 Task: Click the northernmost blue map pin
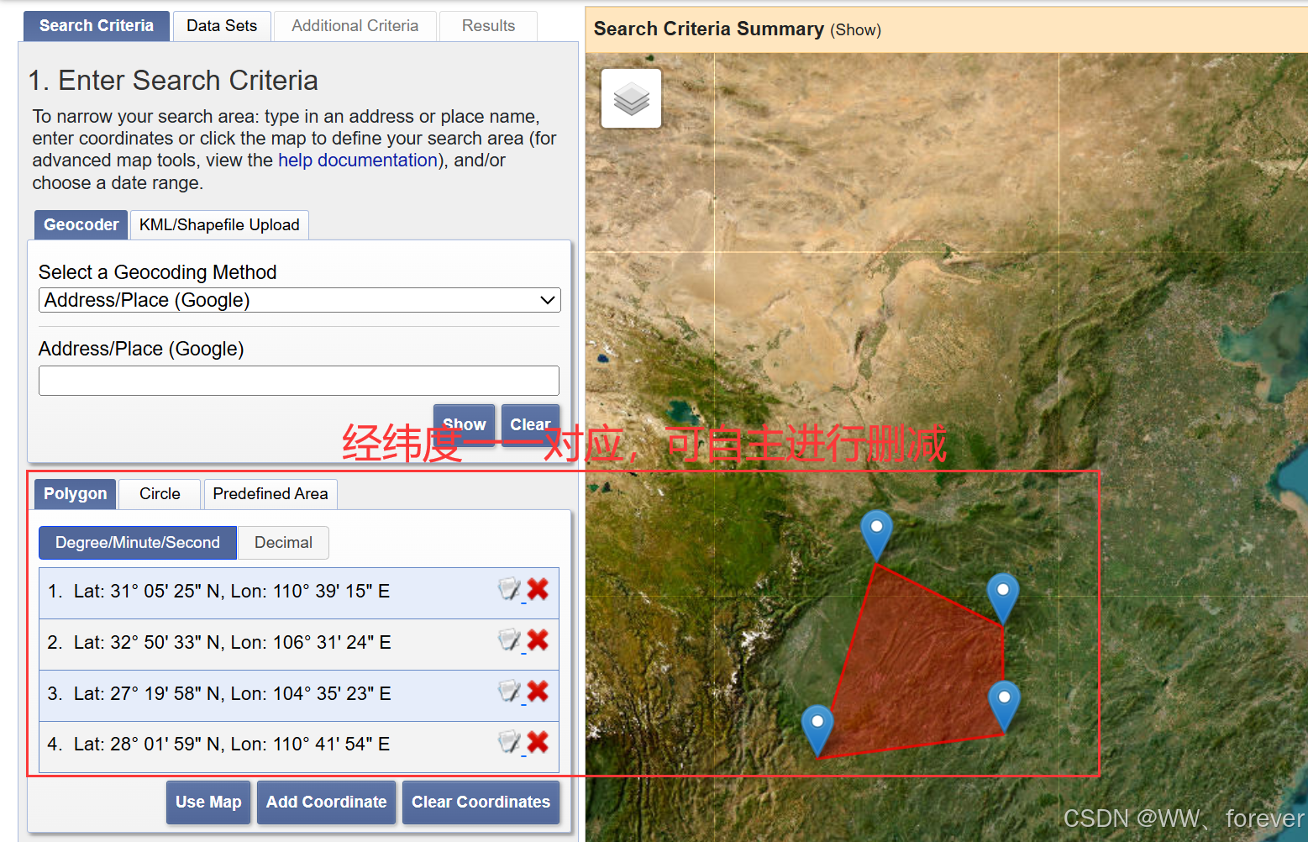pos(876,534)
